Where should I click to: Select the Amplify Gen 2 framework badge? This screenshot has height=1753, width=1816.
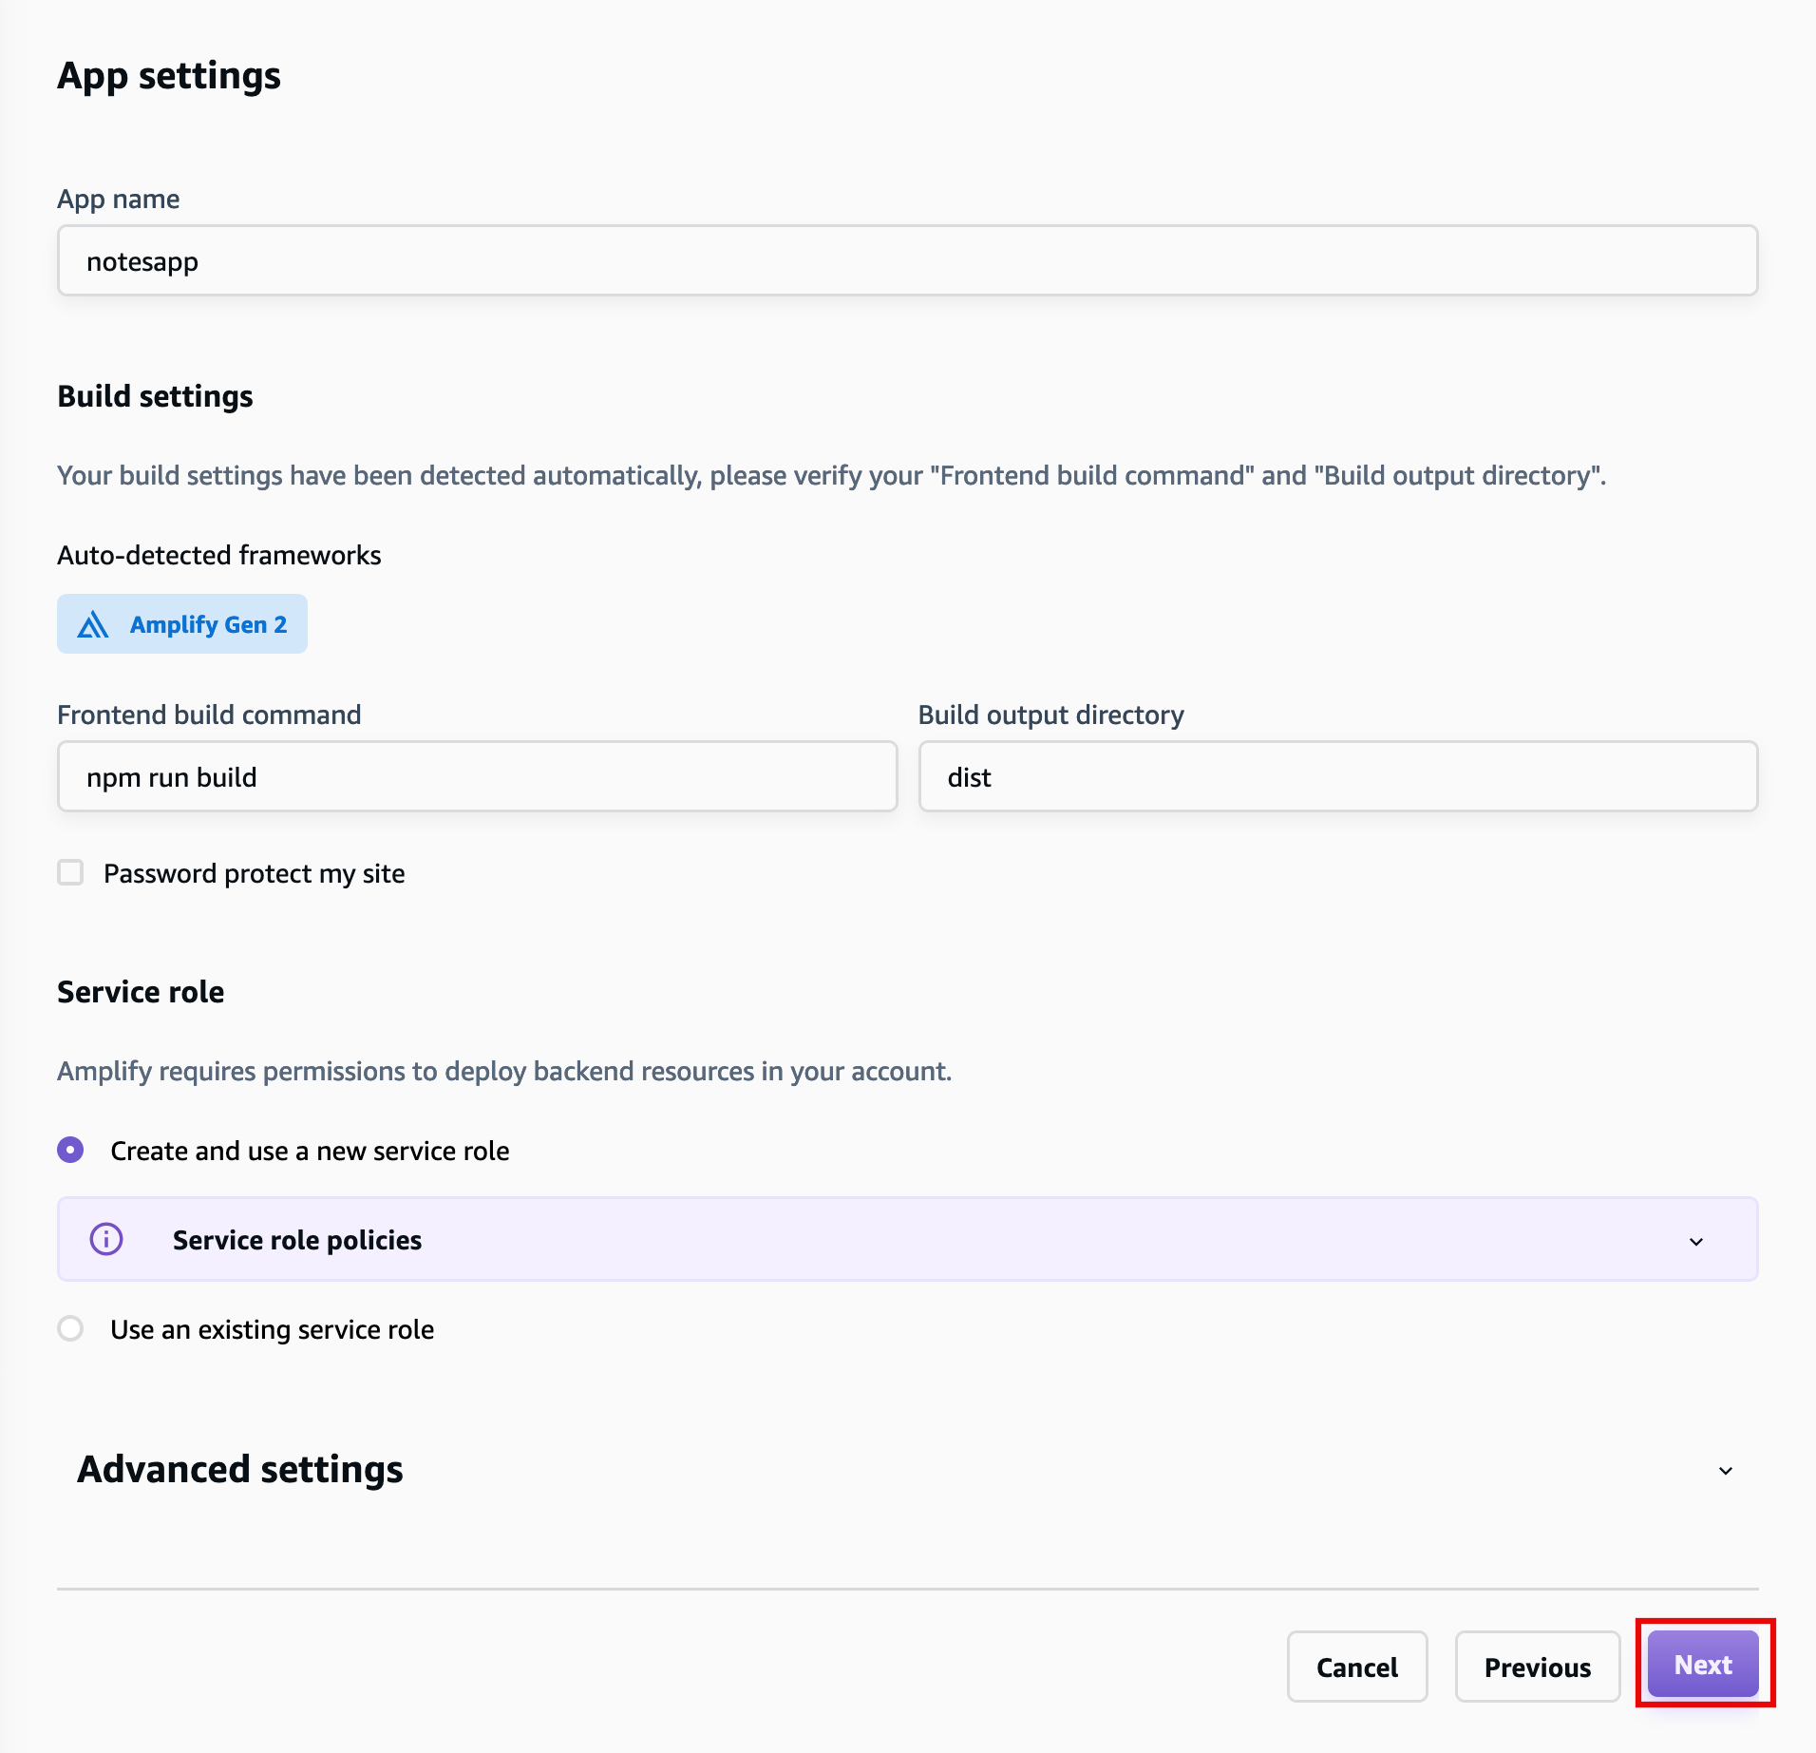182,624
